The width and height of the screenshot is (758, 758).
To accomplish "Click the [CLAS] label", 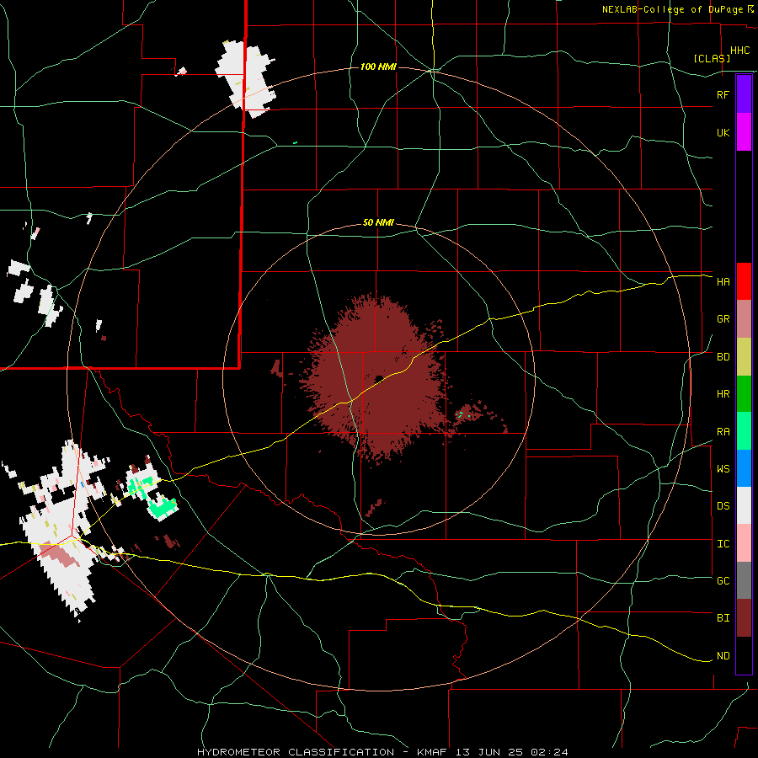I will pyautogui.click(x=712, y=58).
